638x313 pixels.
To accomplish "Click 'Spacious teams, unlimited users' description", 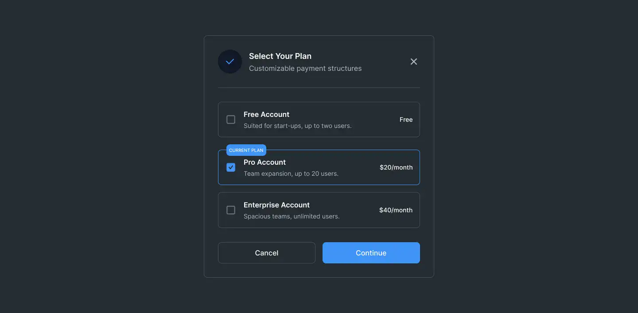I will (292, 216).
